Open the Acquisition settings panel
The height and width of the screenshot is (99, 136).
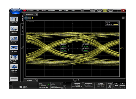(x=89, y=85)
